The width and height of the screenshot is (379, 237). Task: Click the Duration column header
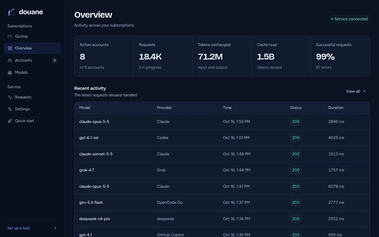coord(336,108)
